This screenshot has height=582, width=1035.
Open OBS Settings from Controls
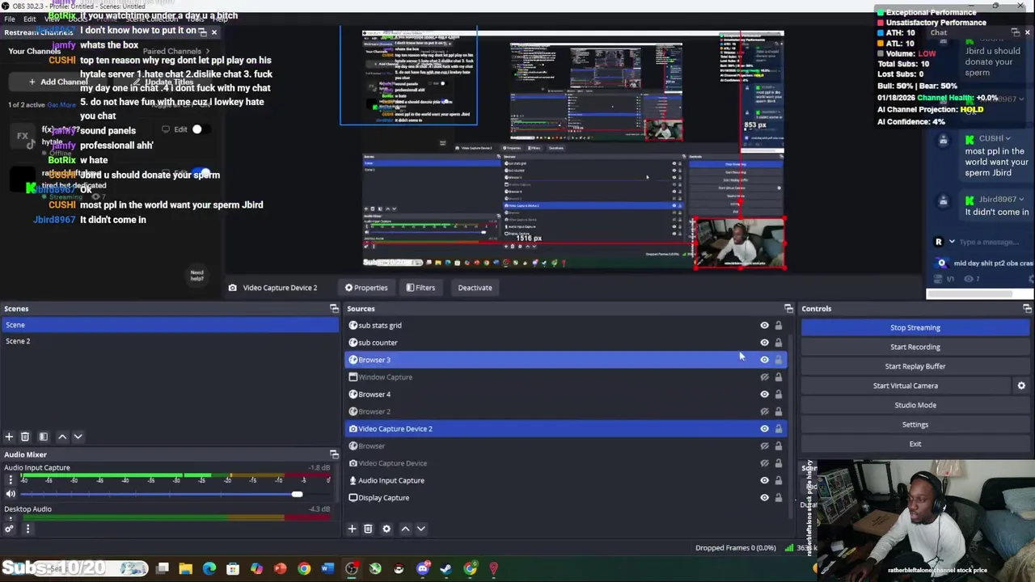click(x=915, y=424)
